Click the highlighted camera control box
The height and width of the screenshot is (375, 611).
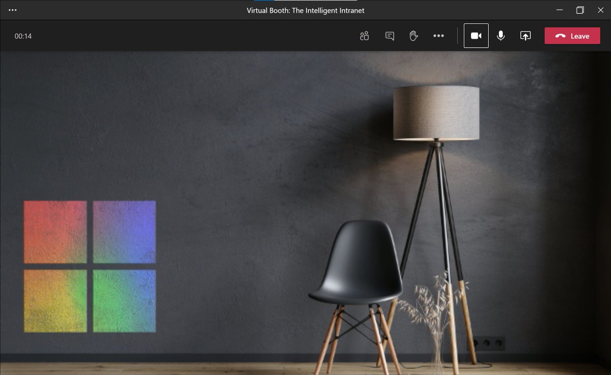(476, 36)
